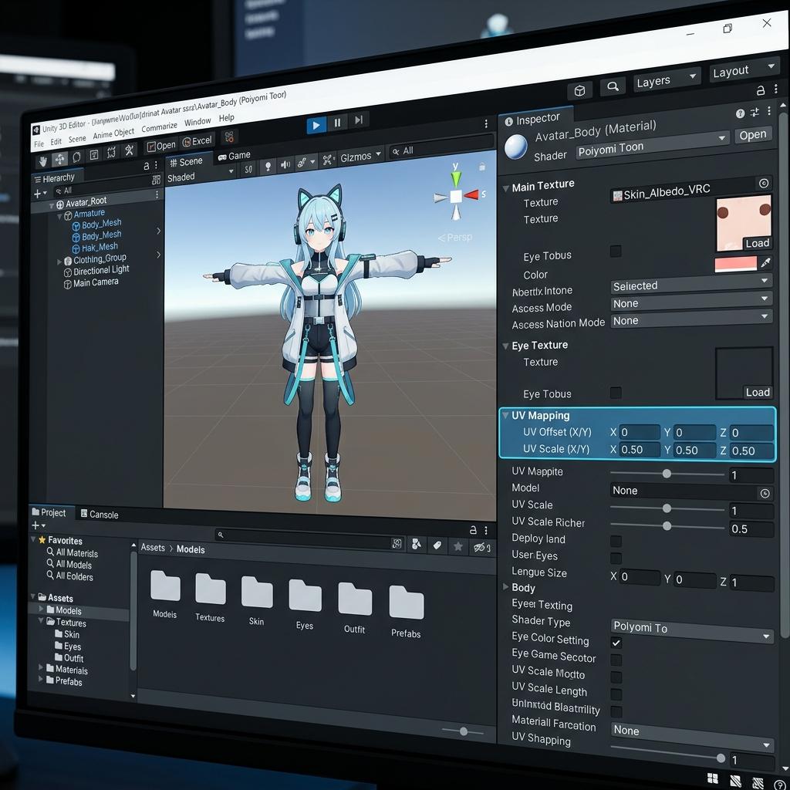Click the Step frame button

(x=358, y=120)
